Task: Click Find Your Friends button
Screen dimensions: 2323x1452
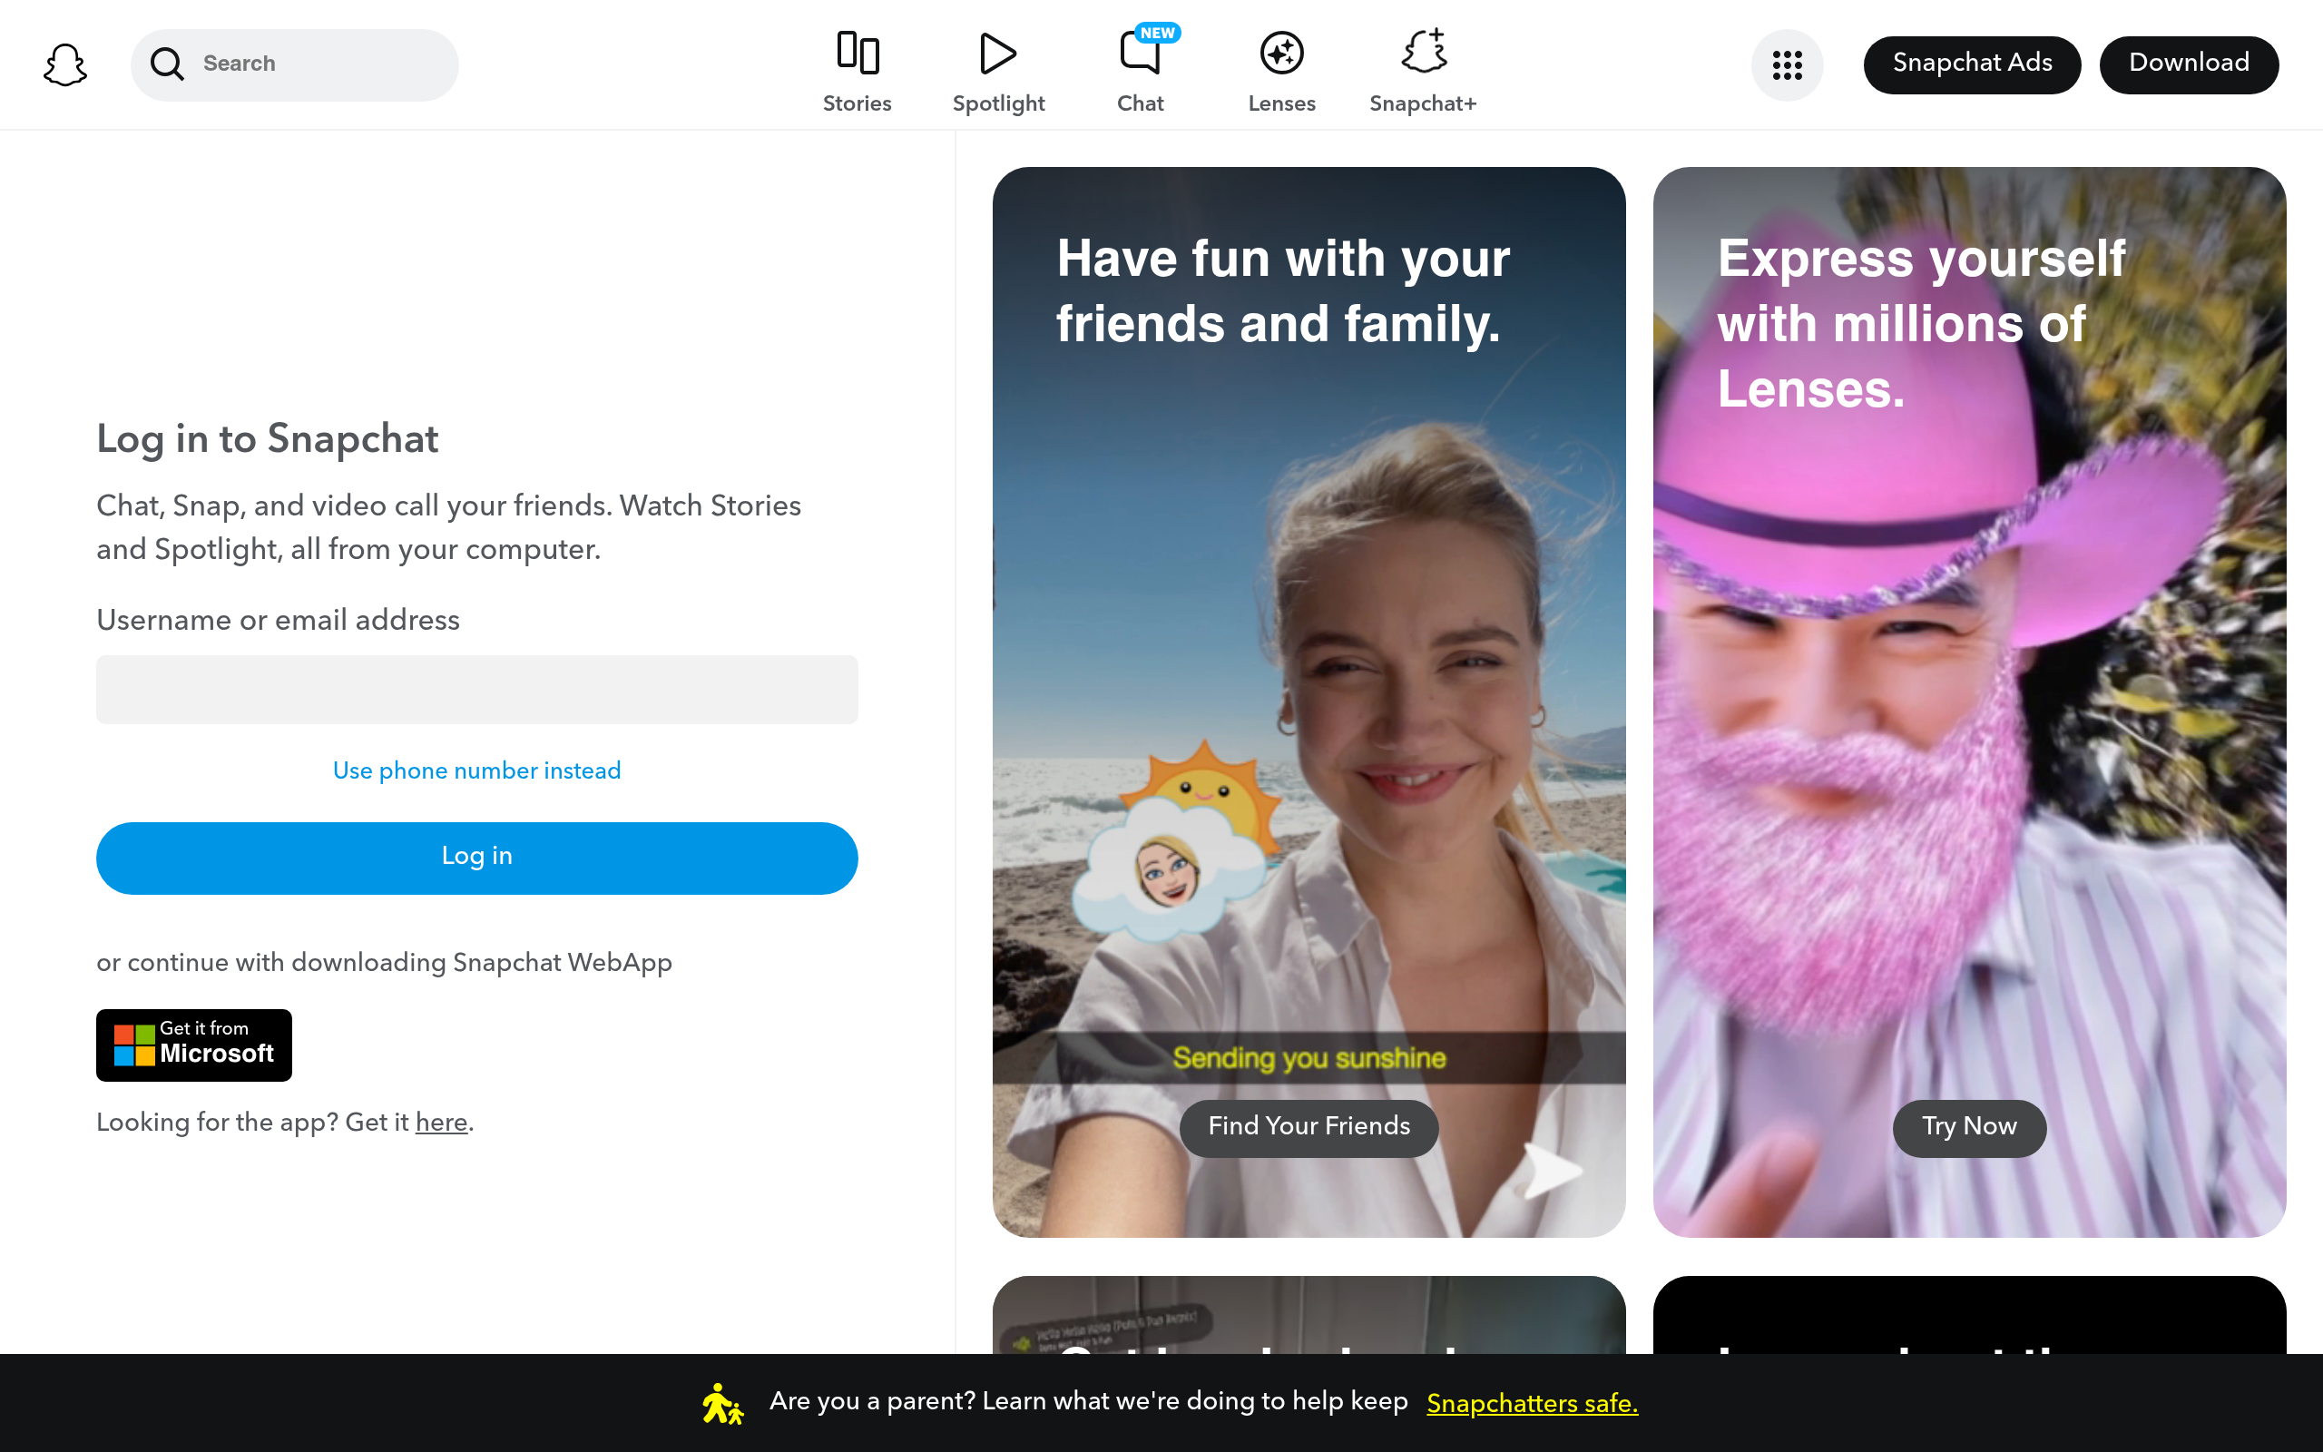Action: click(1309, 1127)
